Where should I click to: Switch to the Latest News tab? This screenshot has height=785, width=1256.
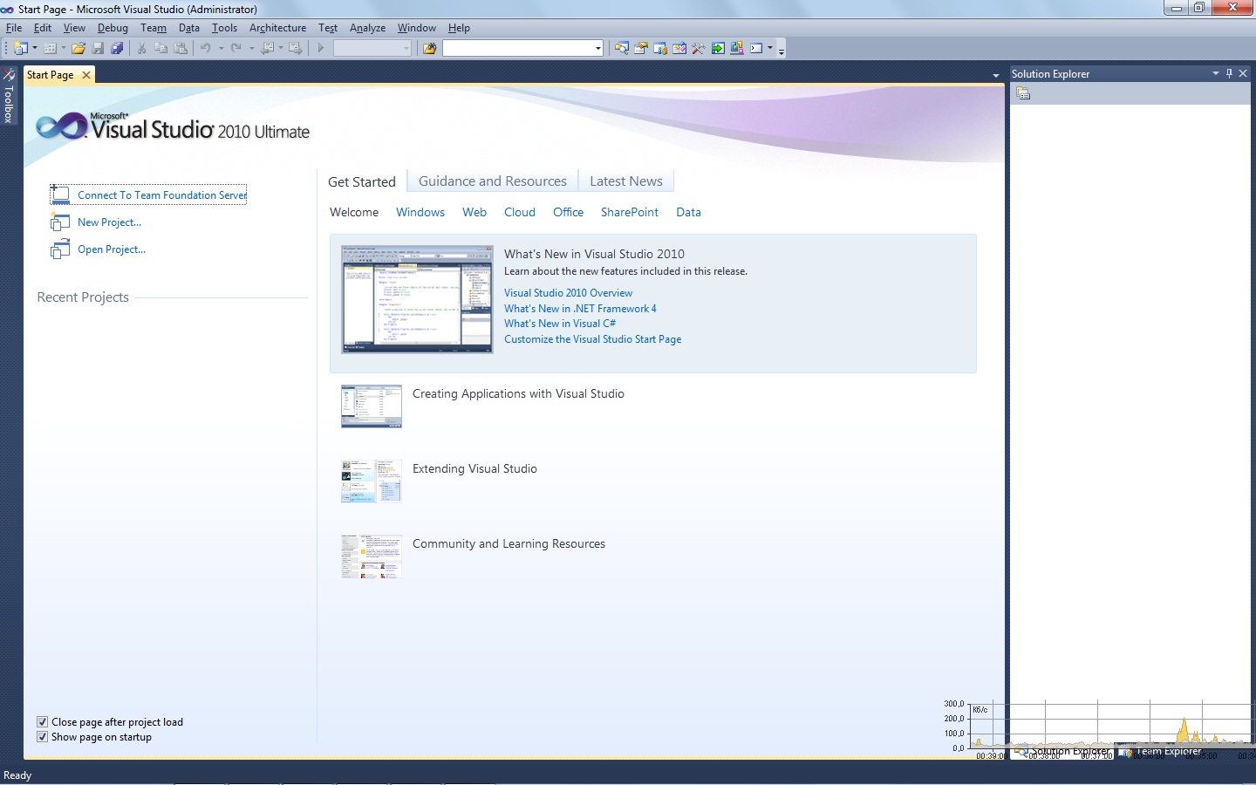point(625,181)
